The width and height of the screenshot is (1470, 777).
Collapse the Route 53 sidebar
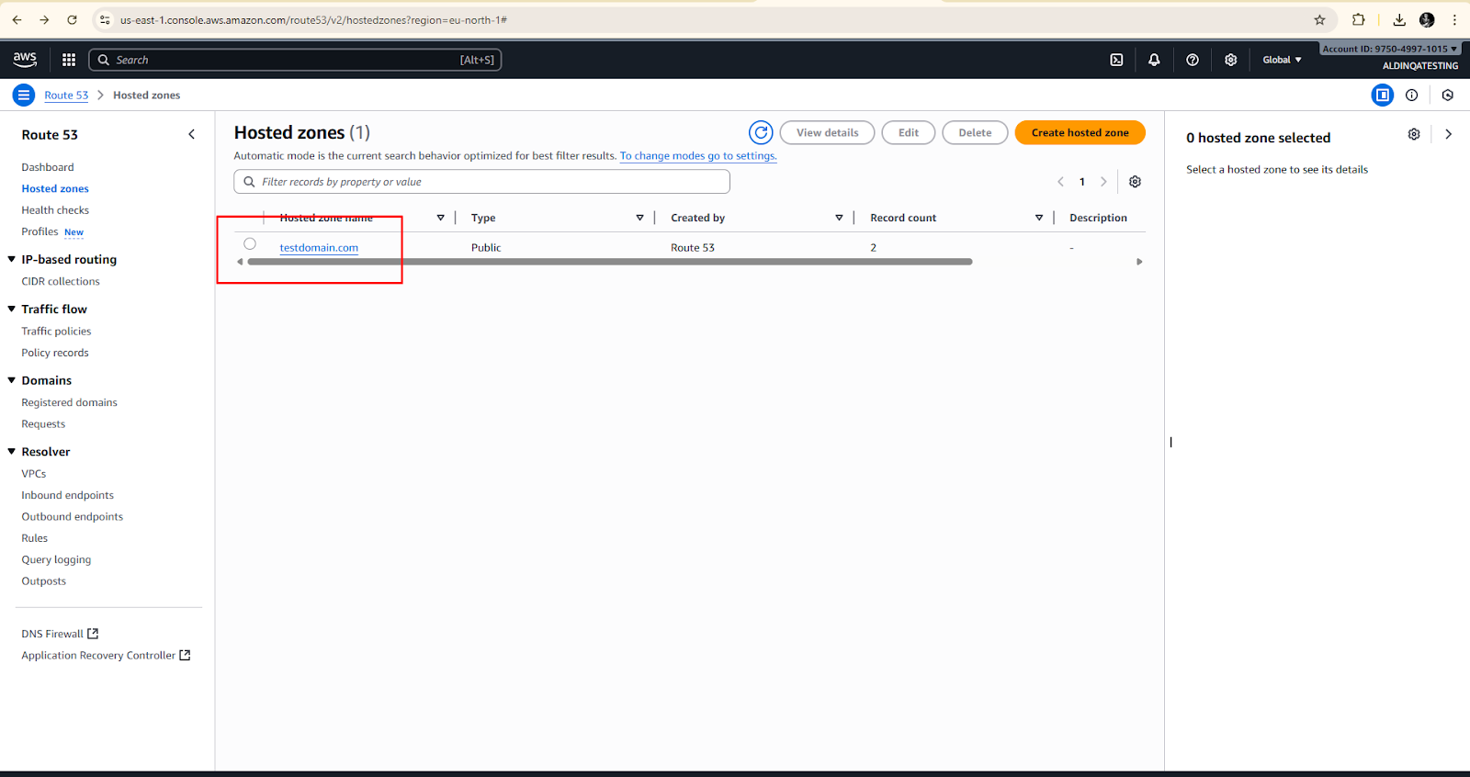tap(191, 134)
